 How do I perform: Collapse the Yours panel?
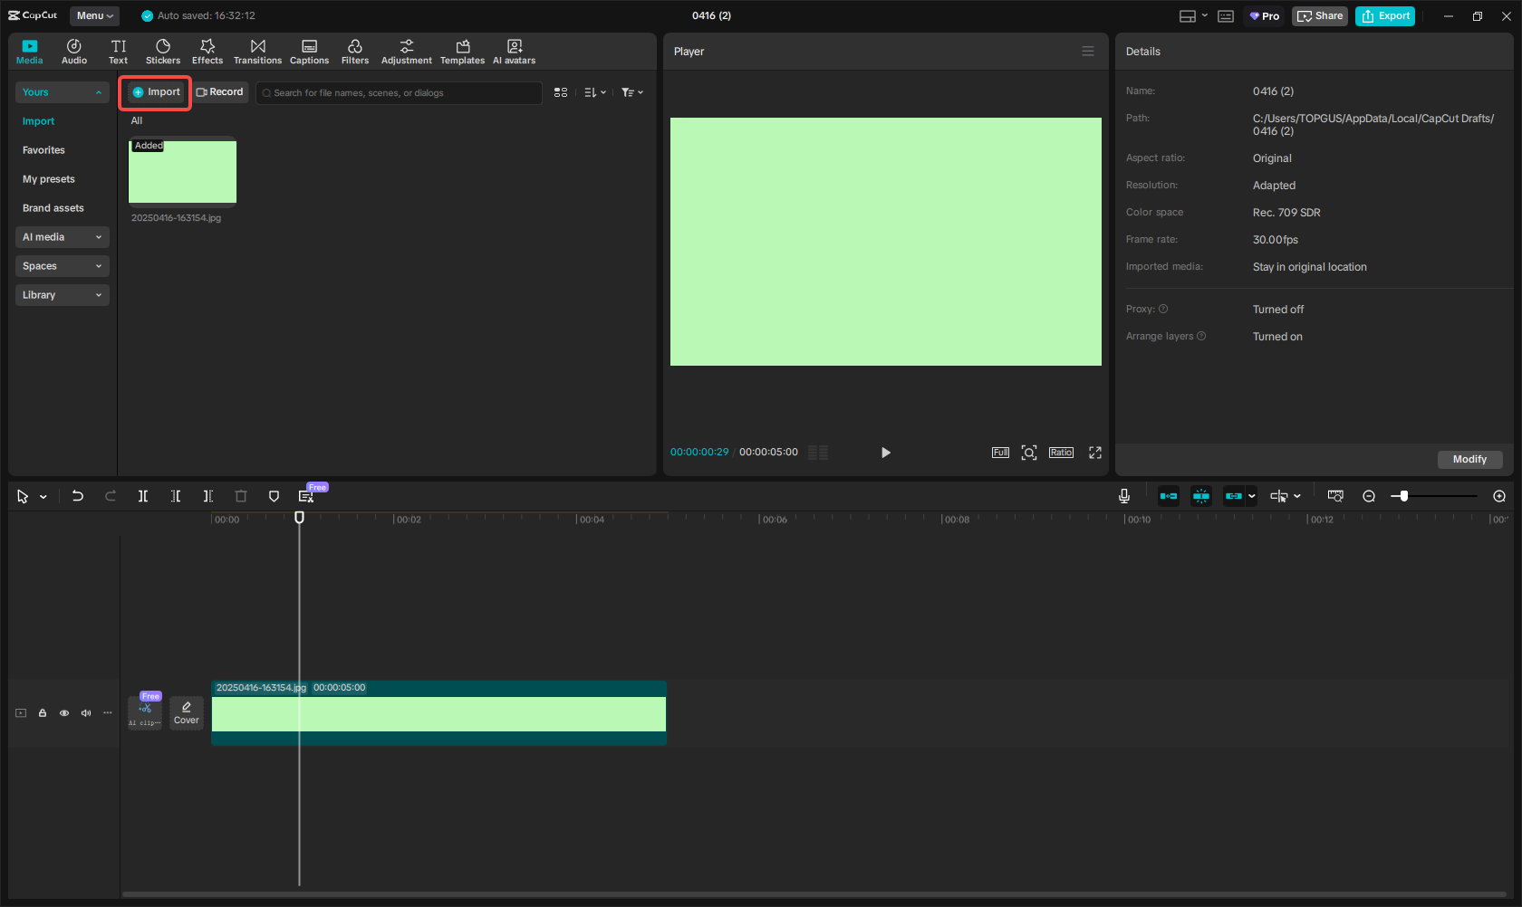(x=62, y=91)
